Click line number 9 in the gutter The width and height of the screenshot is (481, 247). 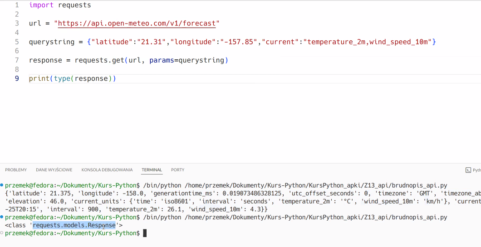tap(17, 78)
